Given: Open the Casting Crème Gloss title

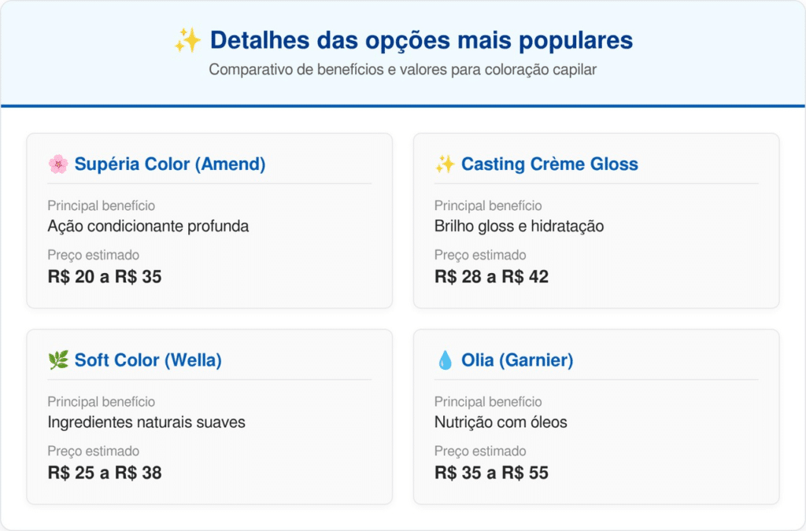Looking at the screenshot, I should pos(549,164).
